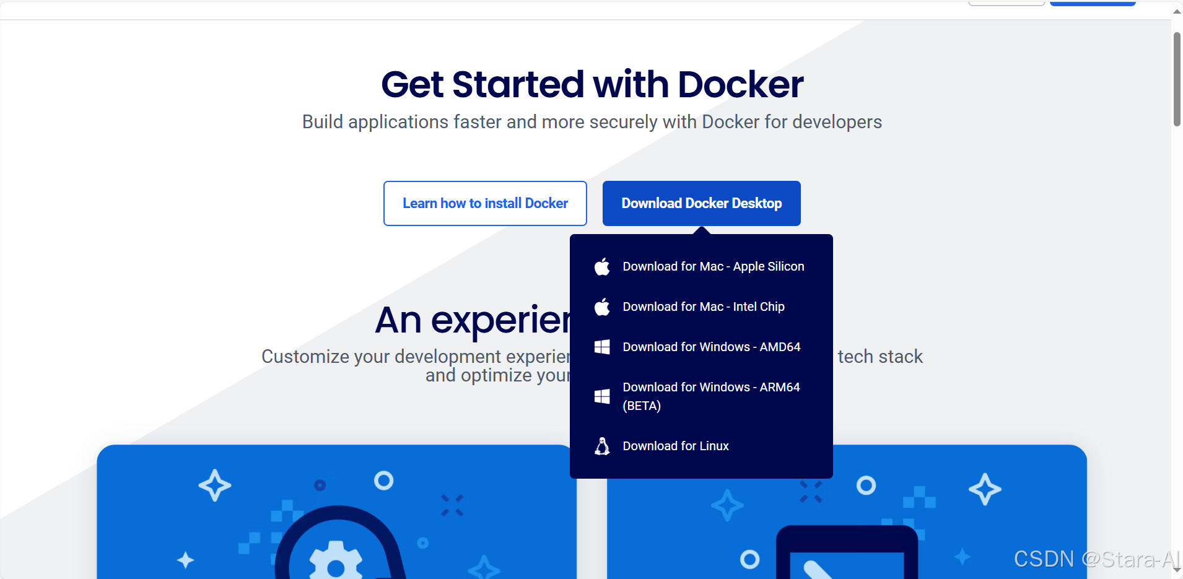Open the Download Docker Desktop dropdown button

coord(702,203)
